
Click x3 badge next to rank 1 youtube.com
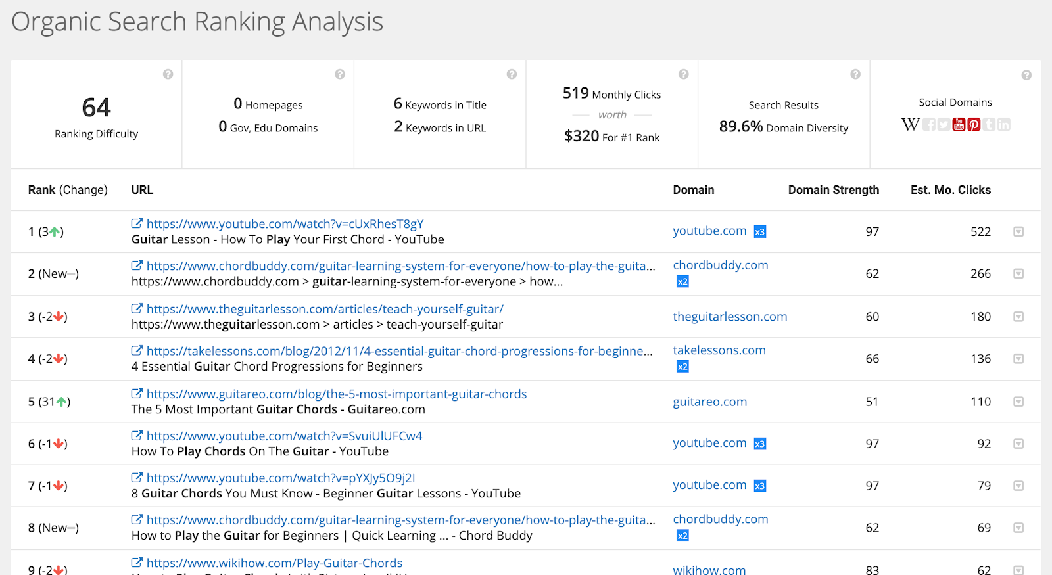tap(760, 232)
